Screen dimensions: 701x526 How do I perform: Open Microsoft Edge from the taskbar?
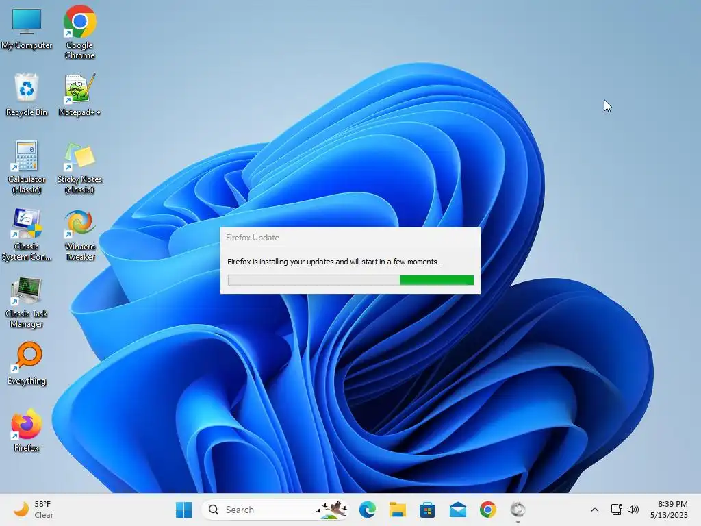click(x=368, y=510)
